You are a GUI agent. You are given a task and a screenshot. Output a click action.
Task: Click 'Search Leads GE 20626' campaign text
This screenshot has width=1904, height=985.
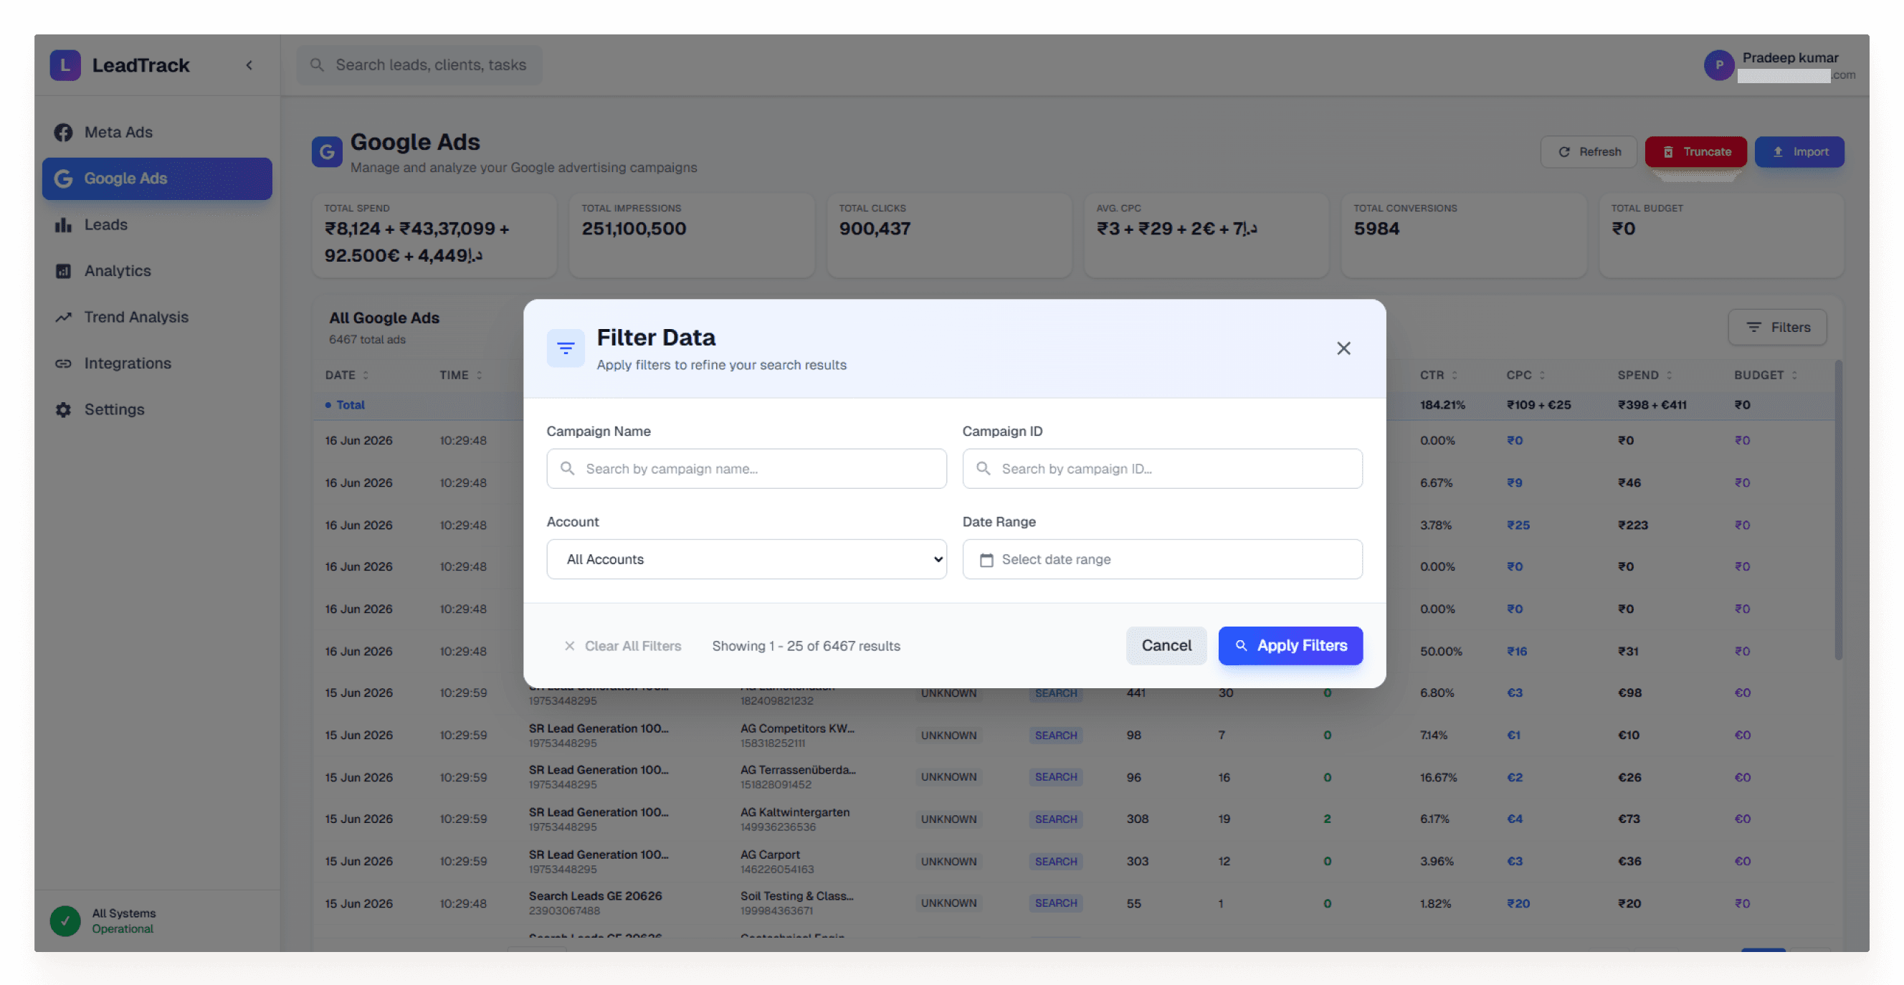[x=595, y=895]
